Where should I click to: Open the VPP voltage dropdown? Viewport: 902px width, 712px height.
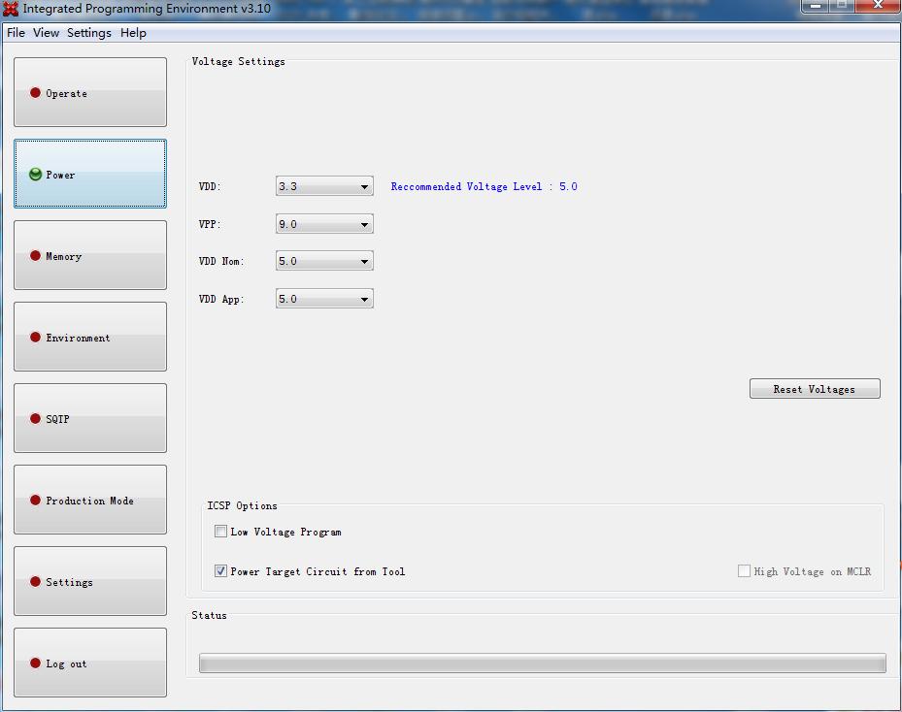point(324,224)
